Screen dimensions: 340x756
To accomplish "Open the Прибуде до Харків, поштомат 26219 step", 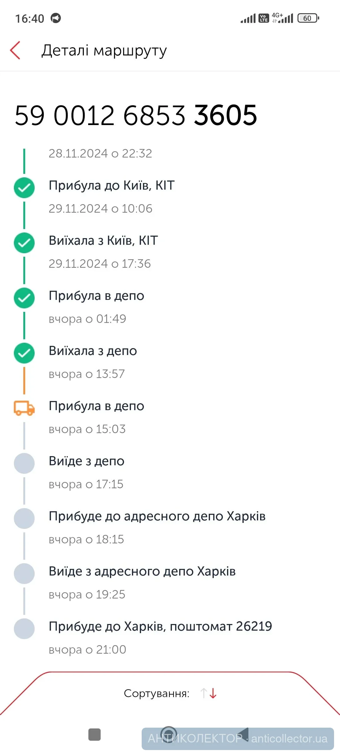I will [160, 626].
